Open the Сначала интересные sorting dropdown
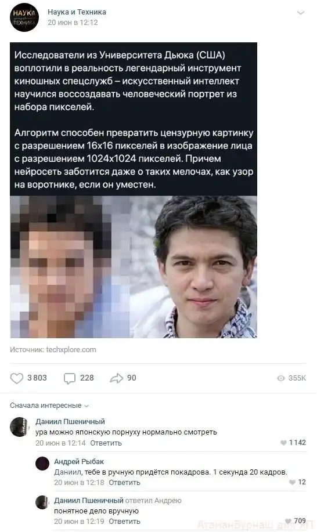The width and height of the screenshot is (317, 532). tap(49, 406)
